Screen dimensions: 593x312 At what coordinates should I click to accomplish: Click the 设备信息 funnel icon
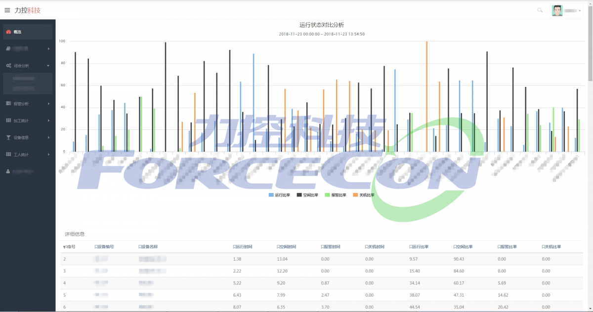click(8, 138)
